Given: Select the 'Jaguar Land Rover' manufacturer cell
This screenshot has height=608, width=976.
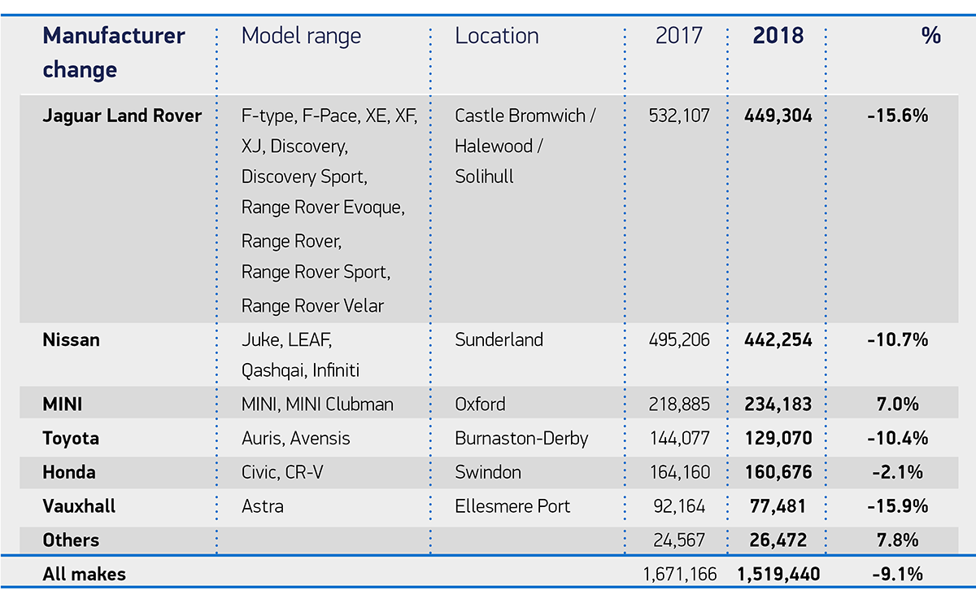Looking at the screenshot, I should pyautogui.click(x=122, y=116).
